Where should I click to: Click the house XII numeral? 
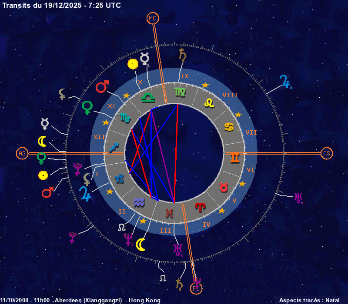coord(99,137)
